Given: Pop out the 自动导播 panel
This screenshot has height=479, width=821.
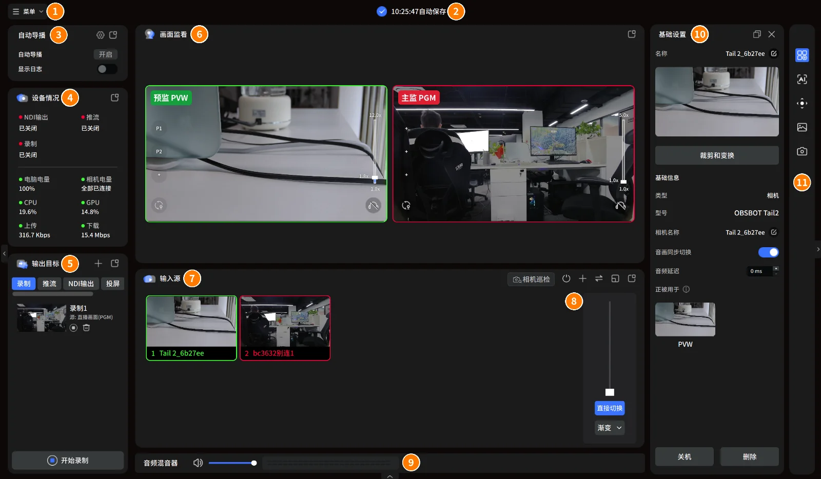Looking at the screenshot, I should click(113, 35).
